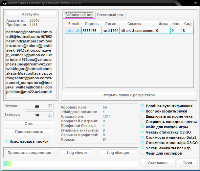The height and width of the screenshot is (171, 200).
Task: Select jheesung@dreamwiz entry in list
Action: pyautogui.click(x=29, y=64)
